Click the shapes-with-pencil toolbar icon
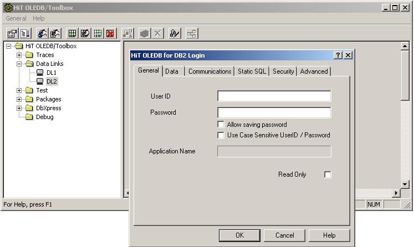 click(x=175, y=34)
